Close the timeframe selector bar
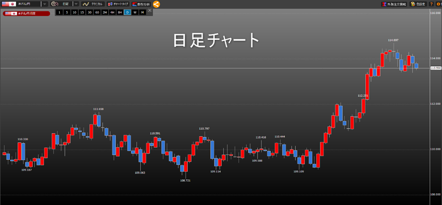The width and height of the screenshot is (442, 205). coord(150,10)
